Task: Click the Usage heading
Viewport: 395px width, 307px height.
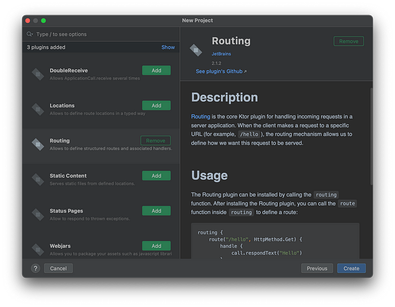Action: point(209,175)
